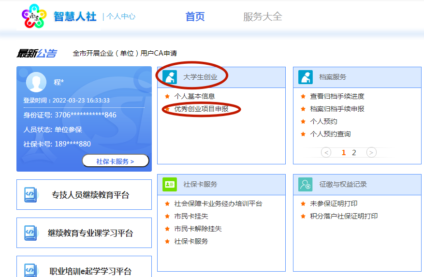Open 未参保证明打印 link
The height and width of the screenshot is (277, 424).
334,204
